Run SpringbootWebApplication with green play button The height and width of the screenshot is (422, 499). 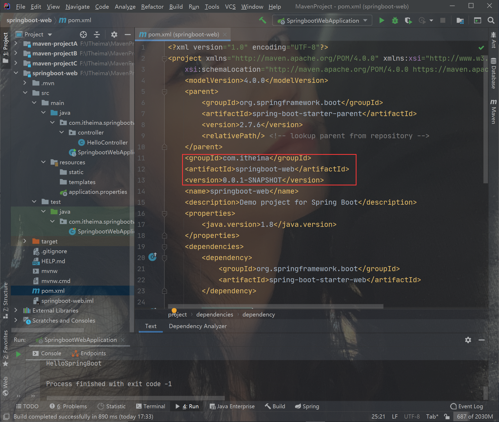click(382, 20)
